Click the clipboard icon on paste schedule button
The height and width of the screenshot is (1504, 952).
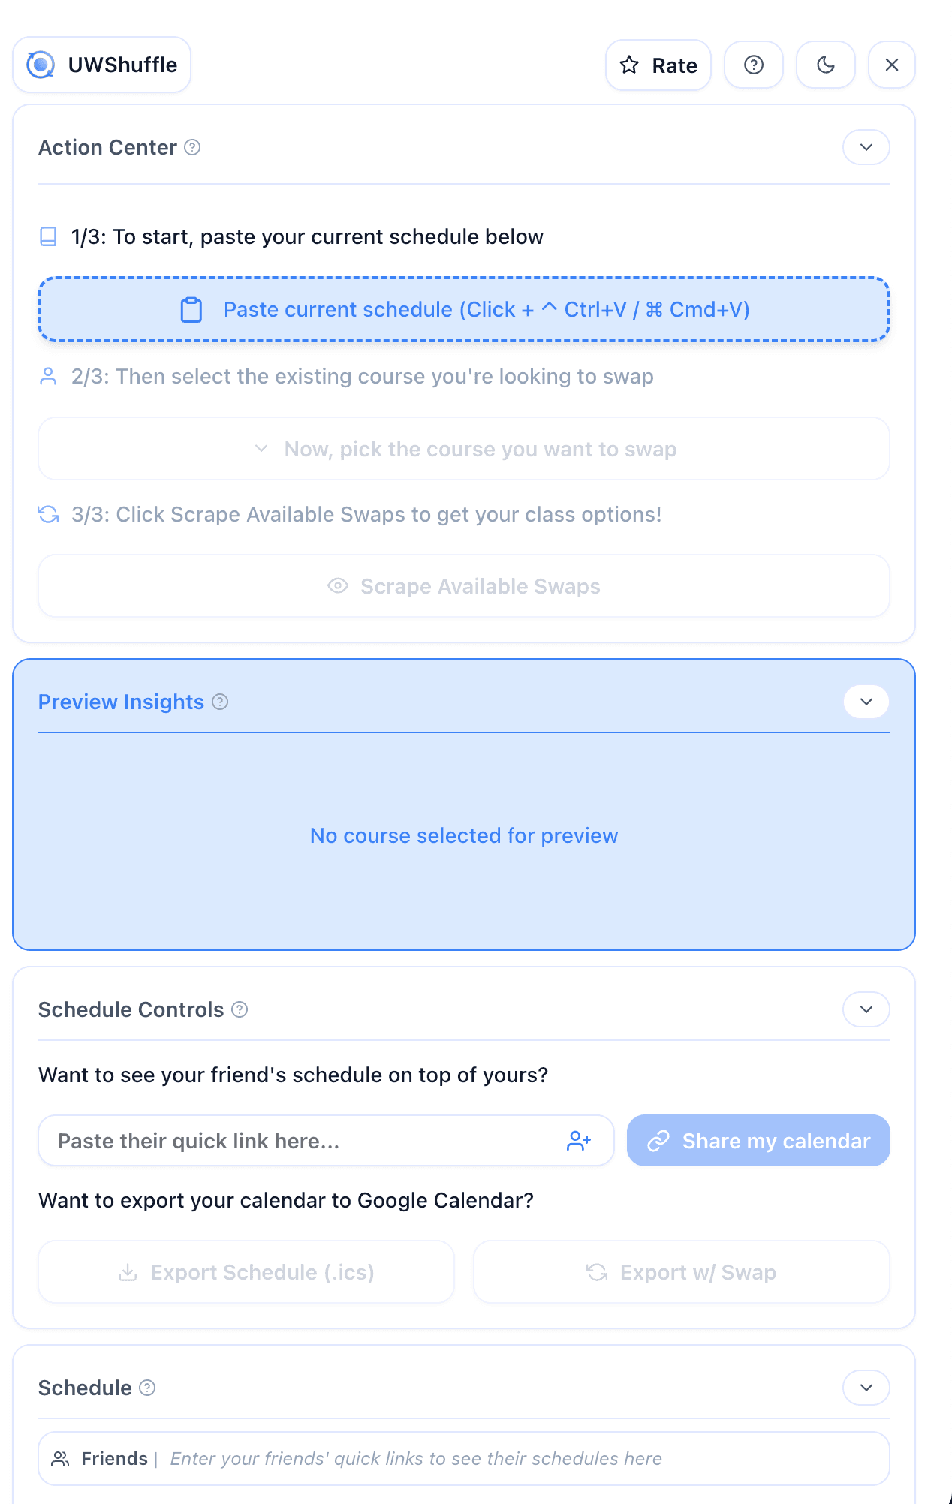[x=192, y=309]
